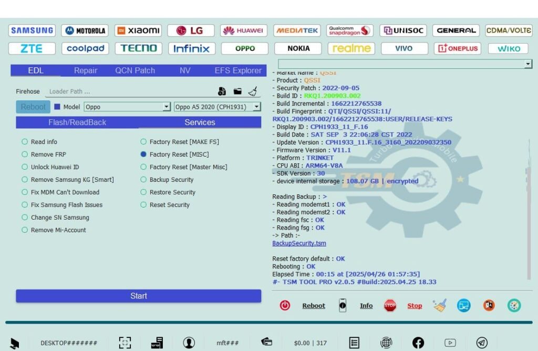Viewport: 538px width, 351px height.
Task: Select Factory Reset [MISC] option
Action: tap(174, 154)
